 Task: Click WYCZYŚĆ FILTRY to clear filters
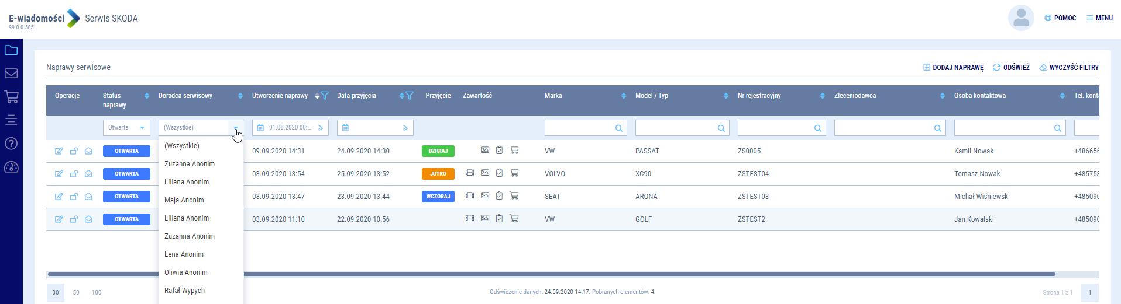[x=1069, y=68]
